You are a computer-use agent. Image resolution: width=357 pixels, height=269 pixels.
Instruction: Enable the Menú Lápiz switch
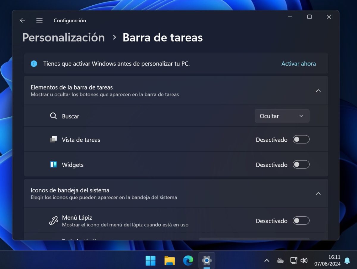pos(301,221)
